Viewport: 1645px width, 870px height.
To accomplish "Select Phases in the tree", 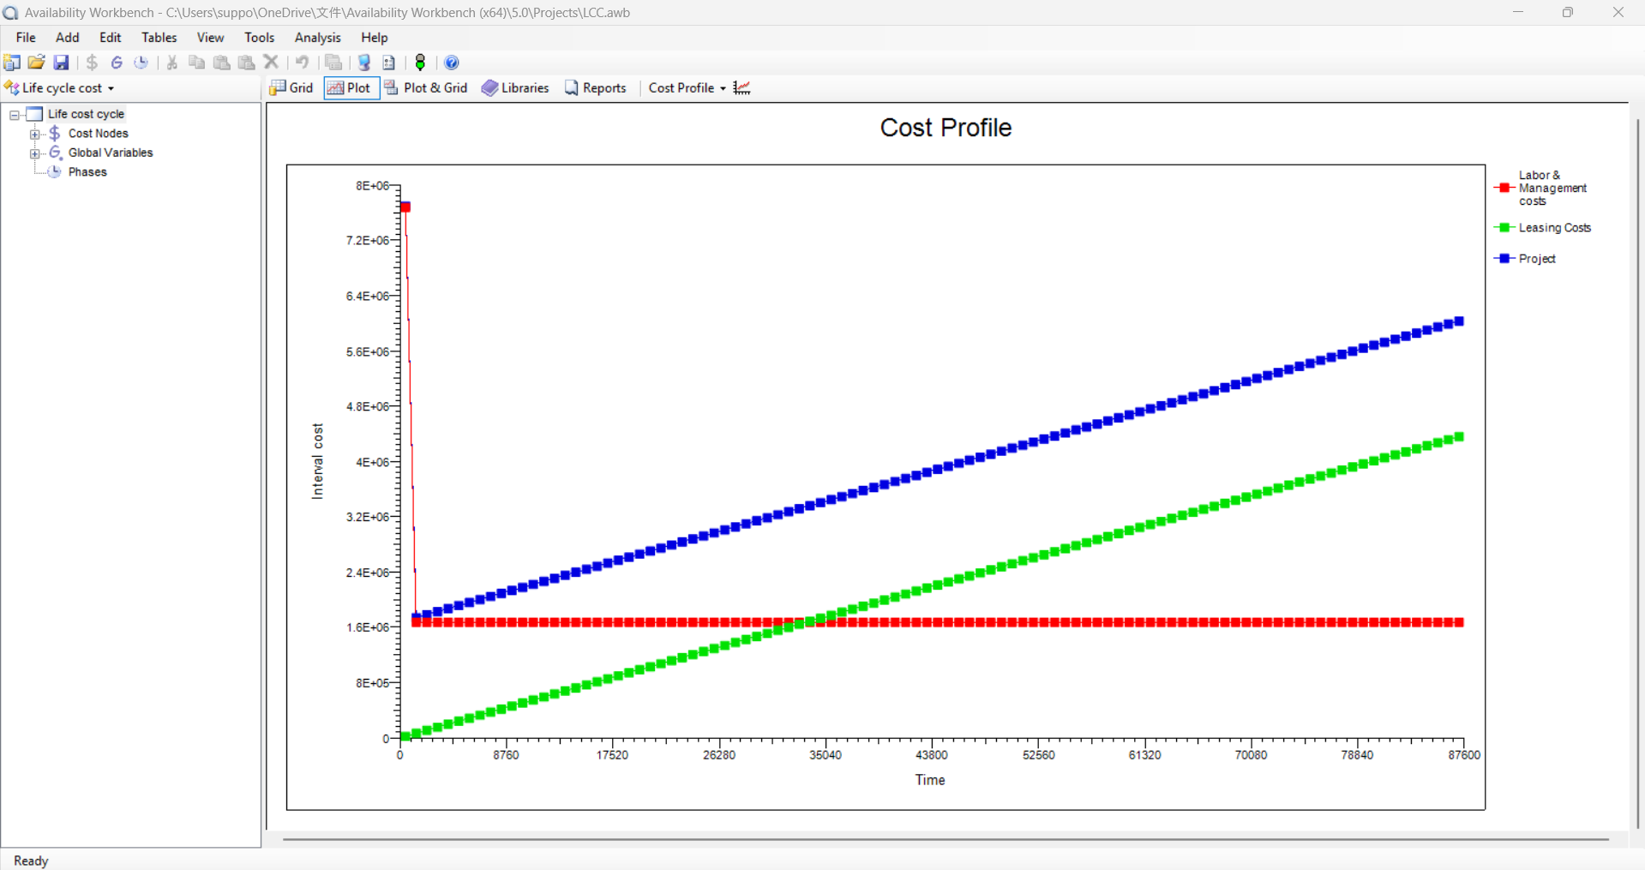I will coord(87,172).
